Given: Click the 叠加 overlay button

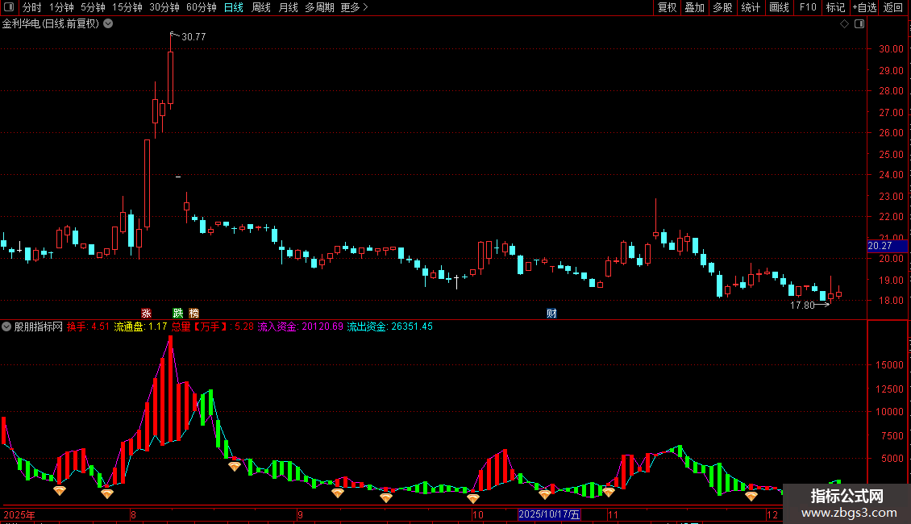Looking at the screenshot, I should point(694,7).
